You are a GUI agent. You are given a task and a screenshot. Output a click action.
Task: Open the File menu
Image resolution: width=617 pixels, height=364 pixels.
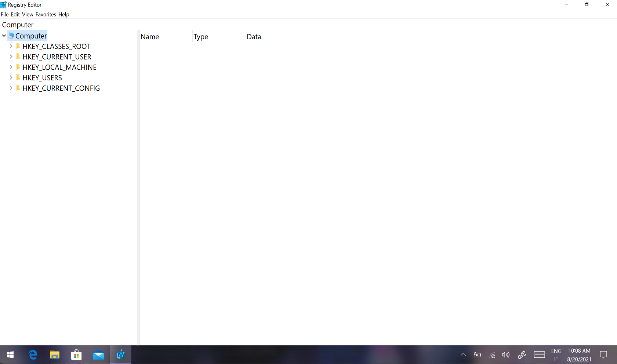pos(5,14)
